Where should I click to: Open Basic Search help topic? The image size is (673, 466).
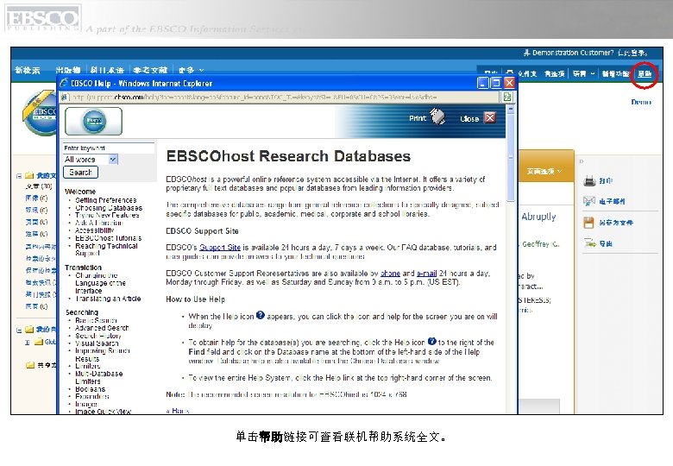(96, 320)
